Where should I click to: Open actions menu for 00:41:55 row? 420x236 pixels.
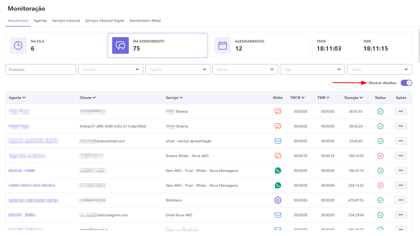[x=401, y=111]
